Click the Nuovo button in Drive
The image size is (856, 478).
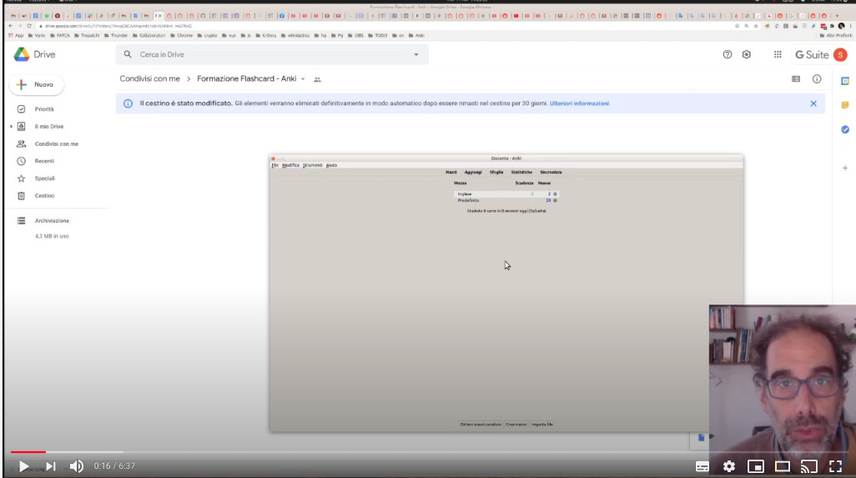click(36, 85)
